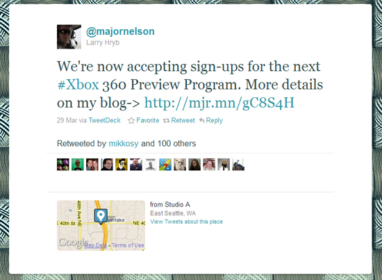Click the TweetDeck source link
Screen dimensions: 382x280
tap(104, 120)
